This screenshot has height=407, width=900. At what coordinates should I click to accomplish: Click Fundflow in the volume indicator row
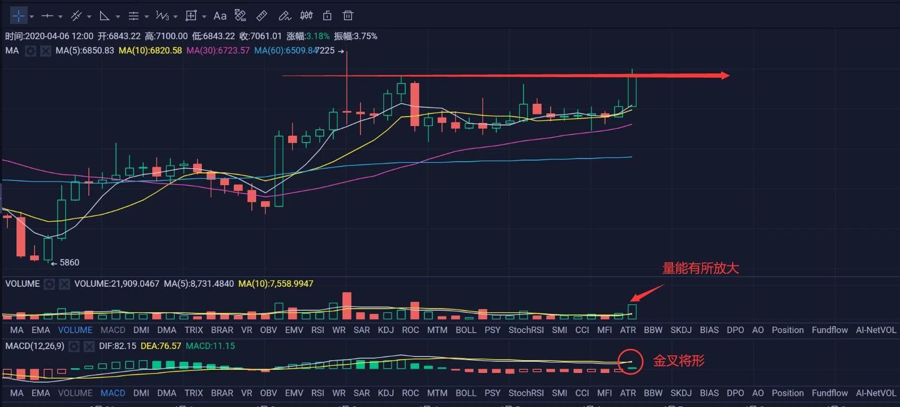829,330
